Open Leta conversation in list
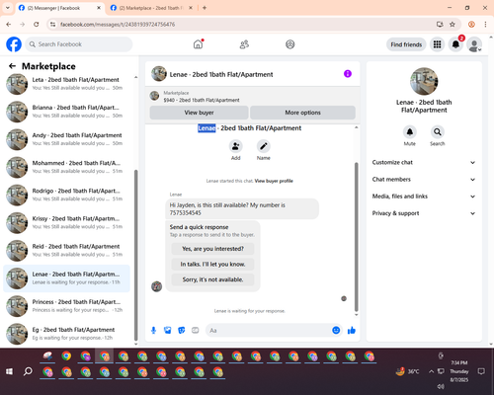Screen dimensions: 494x395 (66, 84)
